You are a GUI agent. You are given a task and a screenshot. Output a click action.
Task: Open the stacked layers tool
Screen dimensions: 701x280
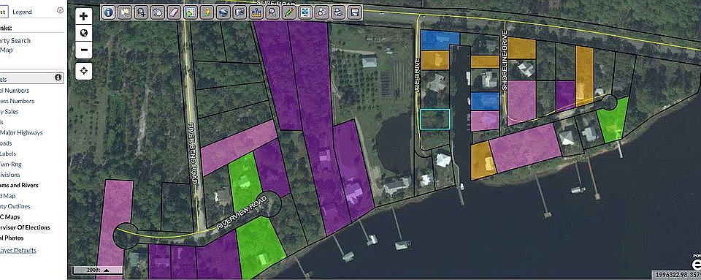pos(223,12)
